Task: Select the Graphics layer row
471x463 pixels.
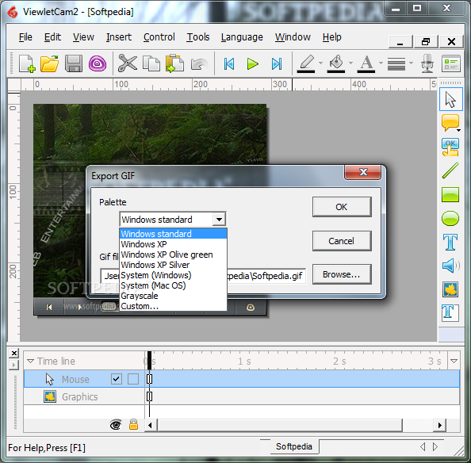Action: coord(242,396)
